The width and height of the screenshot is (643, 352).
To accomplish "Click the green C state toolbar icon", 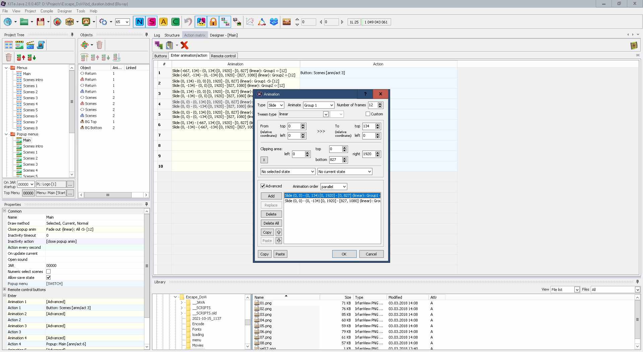I will coord(175,22).
